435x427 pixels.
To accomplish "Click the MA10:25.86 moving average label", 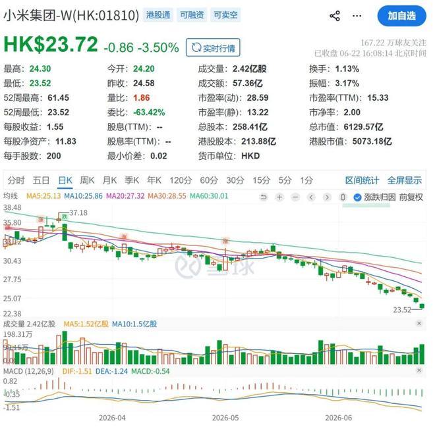I will (x=83, y=196).
